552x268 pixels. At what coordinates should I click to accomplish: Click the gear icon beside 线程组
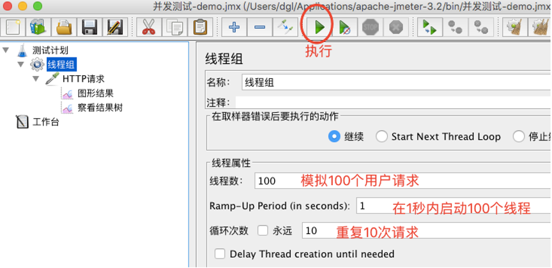(x=37, y=64)
